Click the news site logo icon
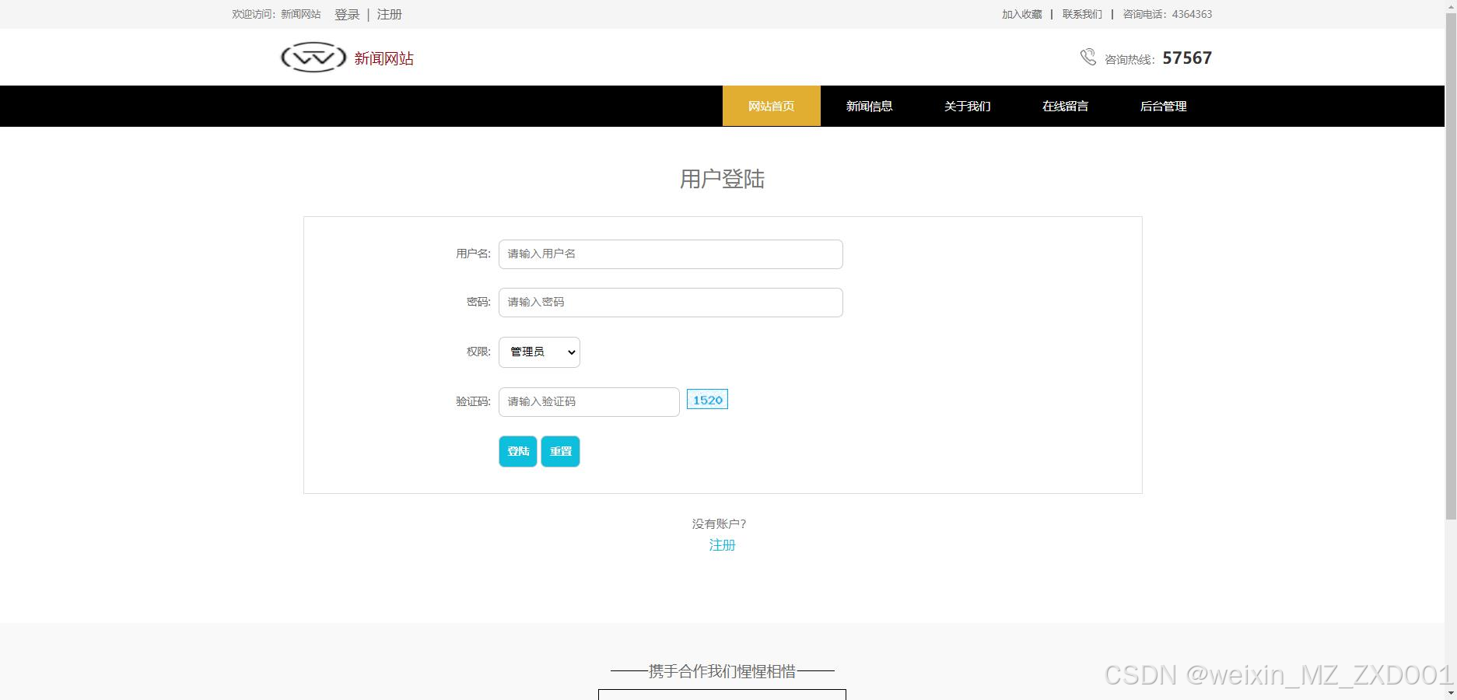 point(313,58)
